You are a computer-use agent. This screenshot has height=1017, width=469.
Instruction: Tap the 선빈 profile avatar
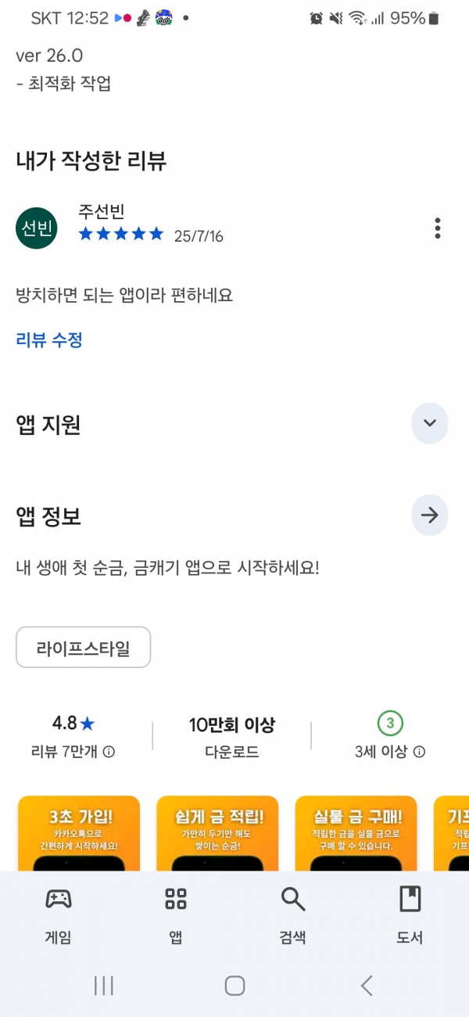click(x=37, y=228)
